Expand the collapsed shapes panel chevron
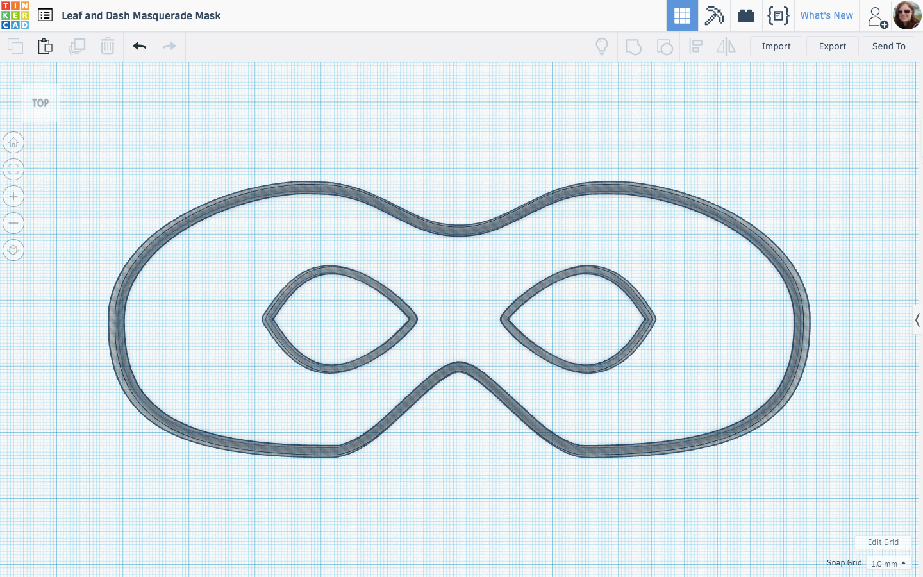 918,319
